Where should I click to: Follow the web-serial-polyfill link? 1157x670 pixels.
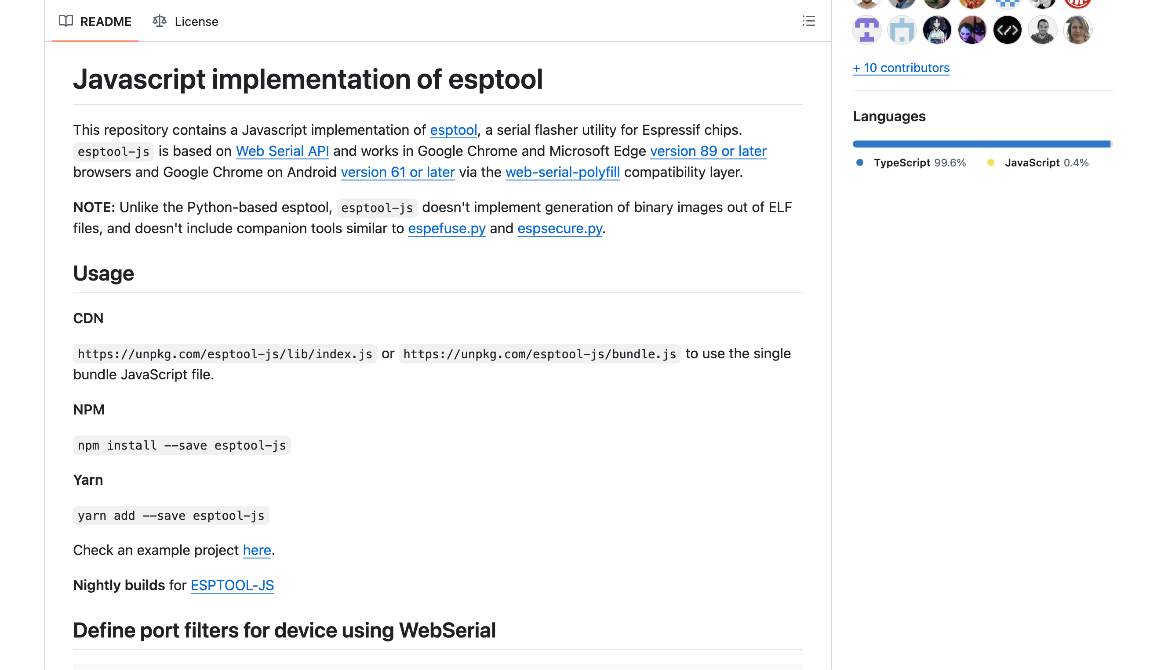(x=563, y=173)
